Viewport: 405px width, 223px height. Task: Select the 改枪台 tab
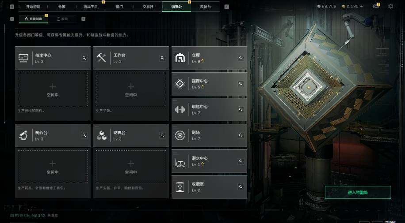click(x=205, y=7)
